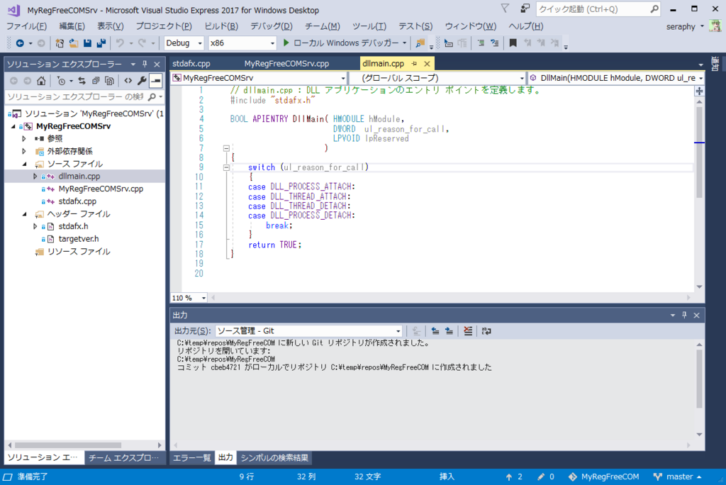Screen dimensions: 726x485
Task: Click the View Code icon in Solution Explorer
Action: coord(128,81)
